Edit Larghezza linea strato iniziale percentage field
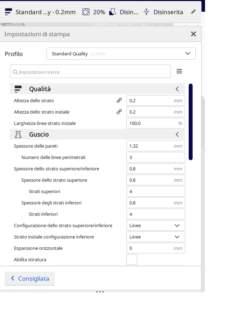The height and width of the screenshot is (318, 226). [x=156, y=123]
